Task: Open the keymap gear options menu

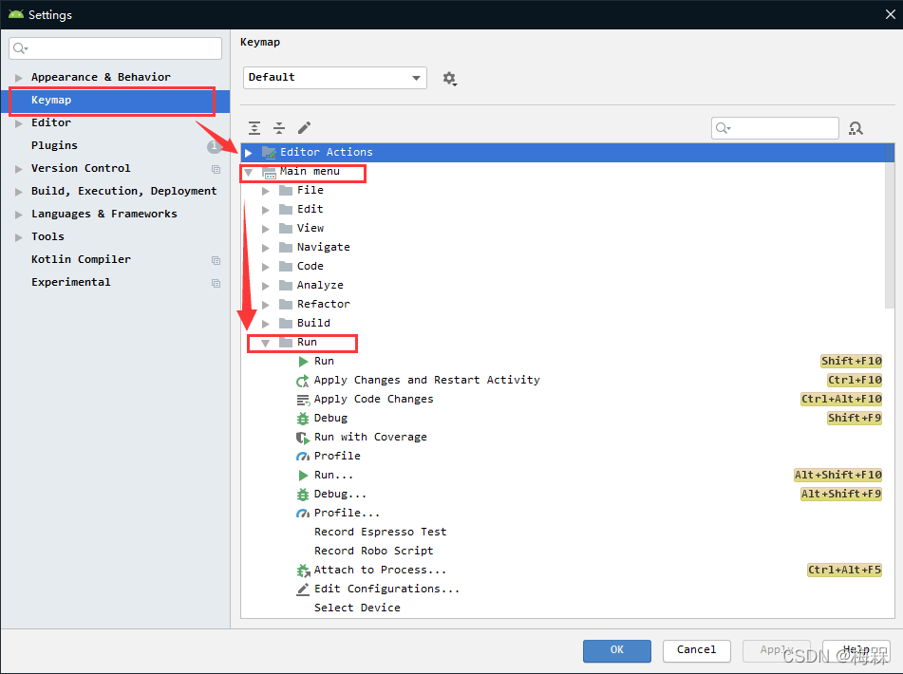Action: pos(450,78)
